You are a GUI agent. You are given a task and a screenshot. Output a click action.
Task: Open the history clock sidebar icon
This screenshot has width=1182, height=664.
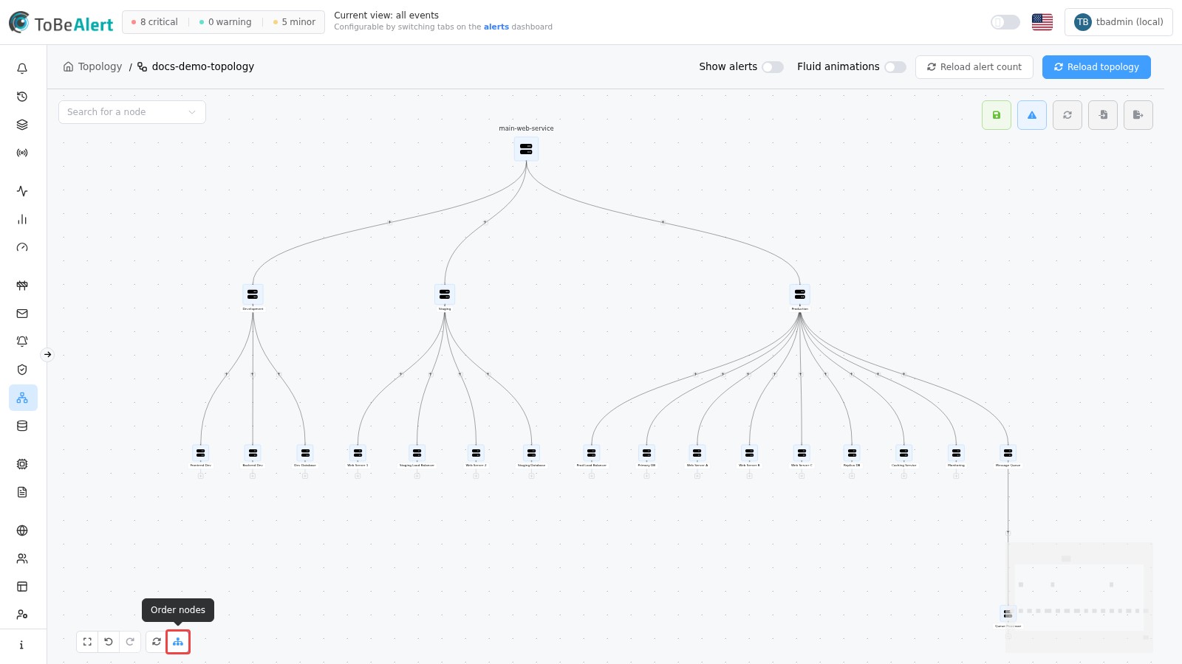point(22,97)
